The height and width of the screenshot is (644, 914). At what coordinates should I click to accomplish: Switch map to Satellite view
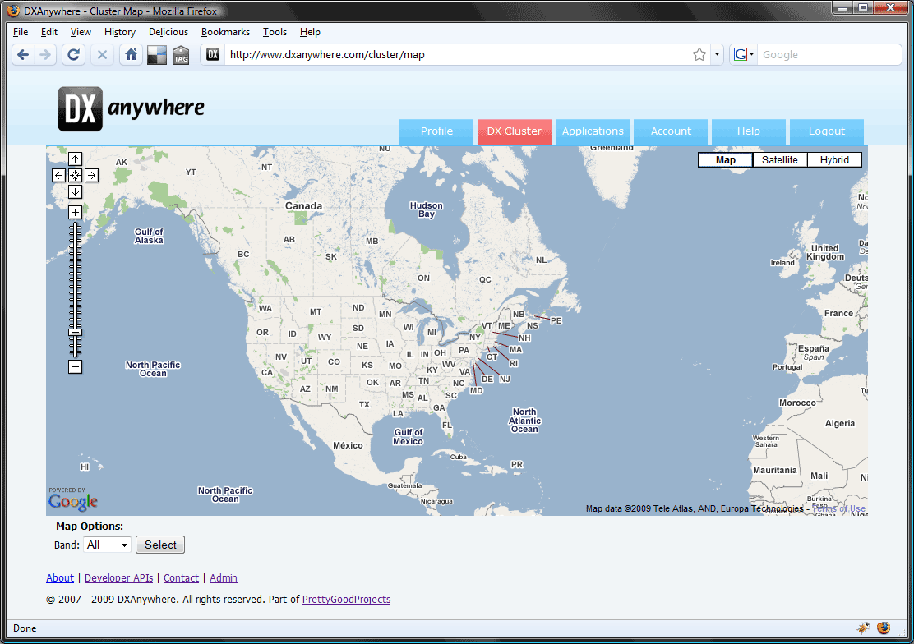click(x=779, y=160)
